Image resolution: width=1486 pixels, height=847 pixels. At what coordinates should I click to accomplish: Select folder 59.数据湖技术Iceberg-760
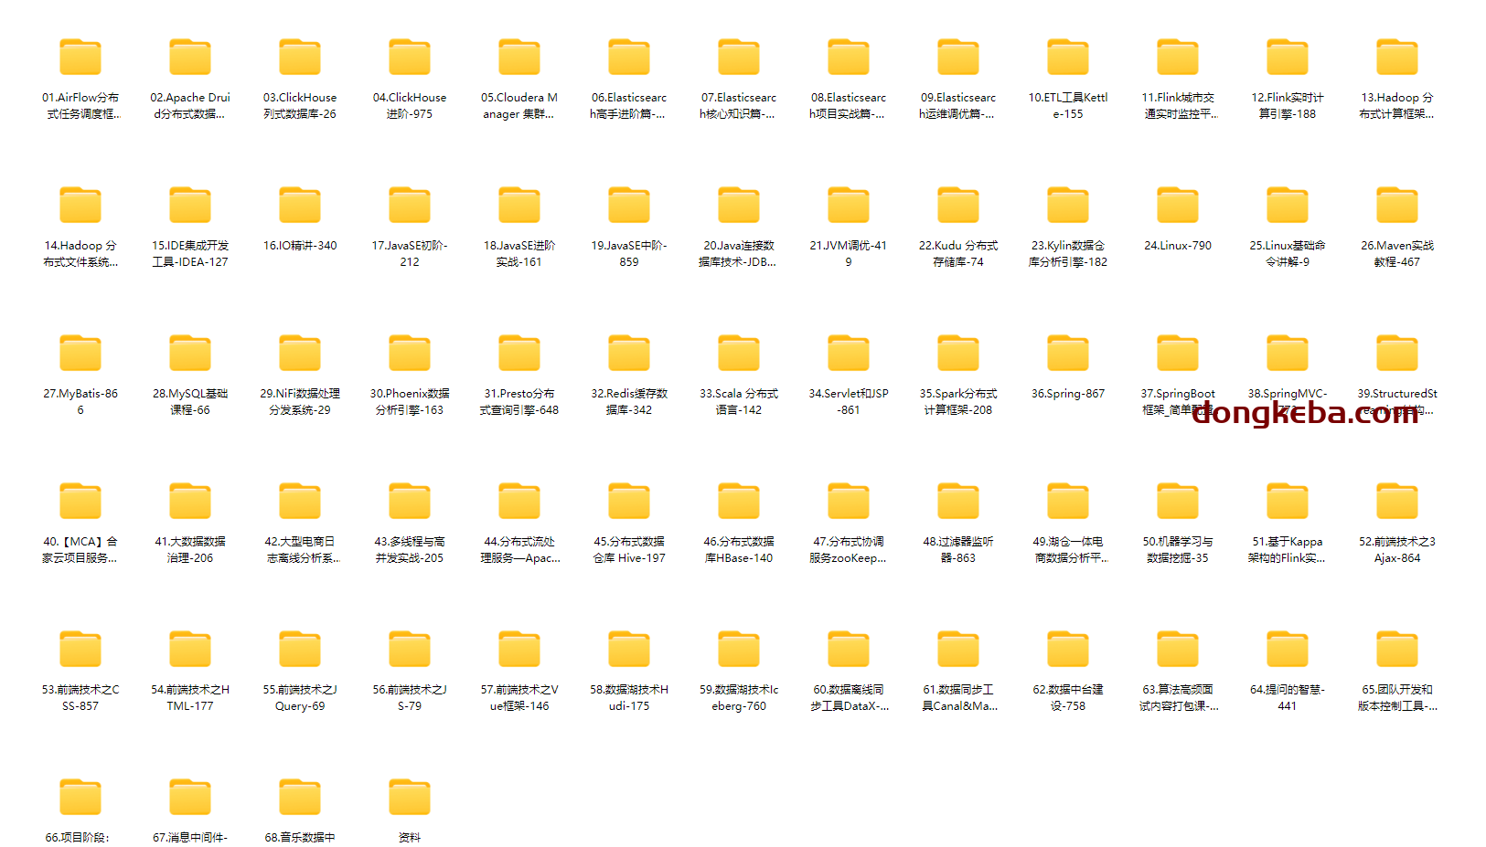tap(739, 649)
